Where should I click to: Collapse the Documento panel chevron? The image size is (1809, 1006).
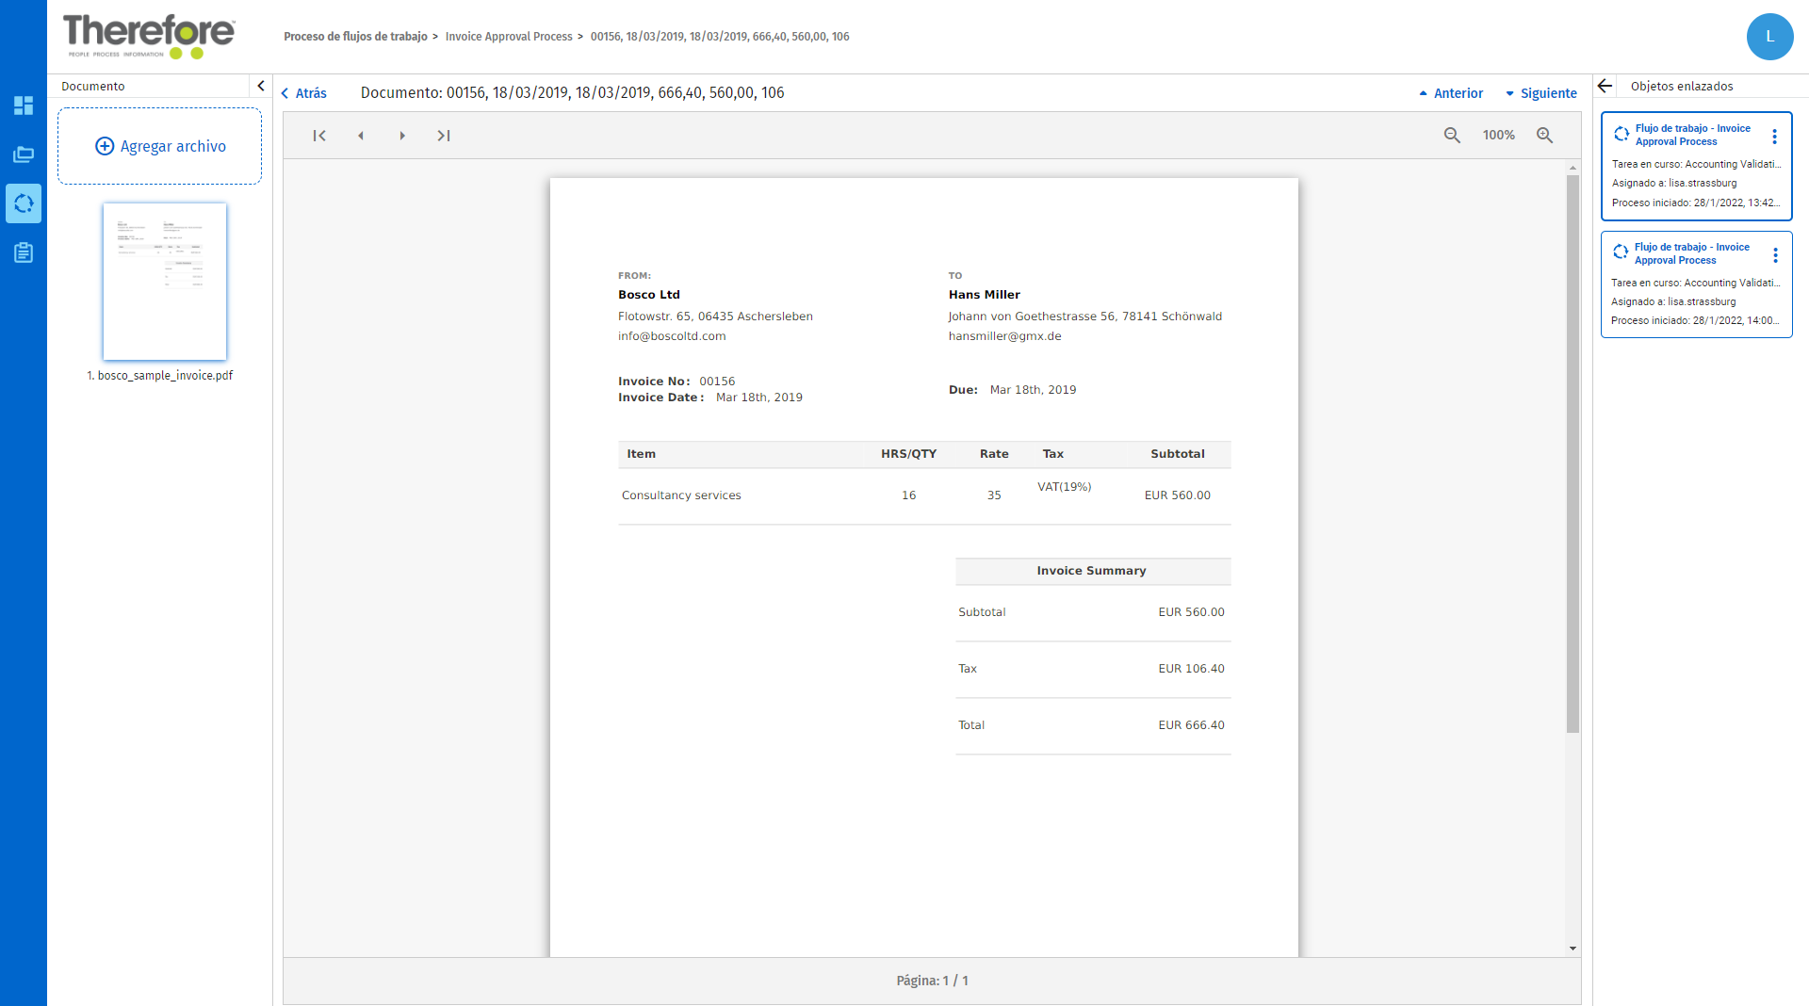(x=261, y=86)
